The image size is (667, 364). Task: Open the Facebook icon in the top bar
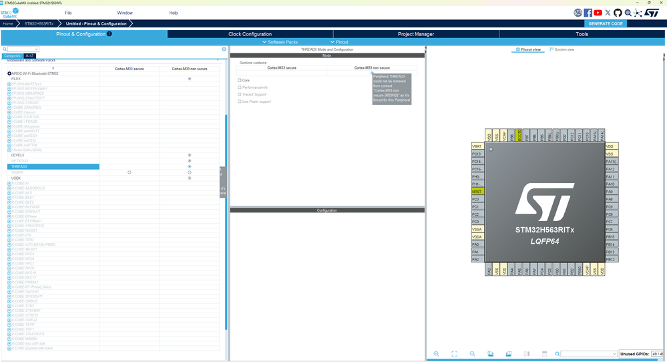[588, 13]
